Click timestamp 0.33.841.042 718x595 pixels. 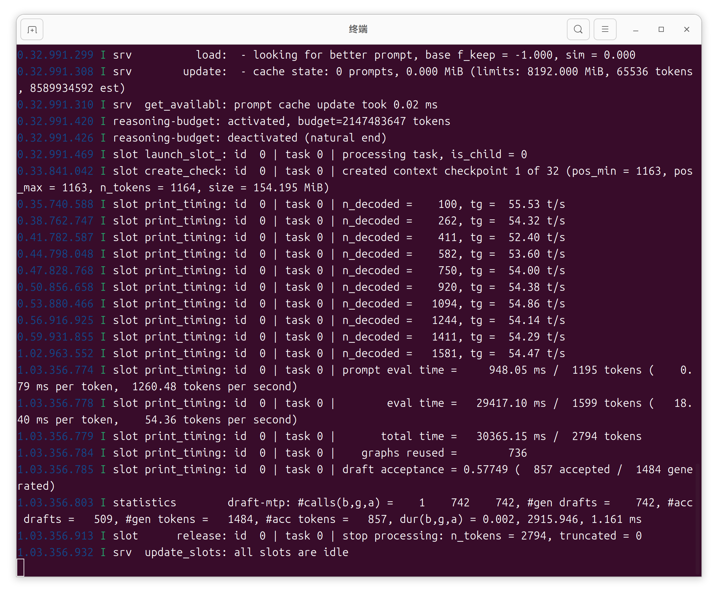[x=55, y=171]
